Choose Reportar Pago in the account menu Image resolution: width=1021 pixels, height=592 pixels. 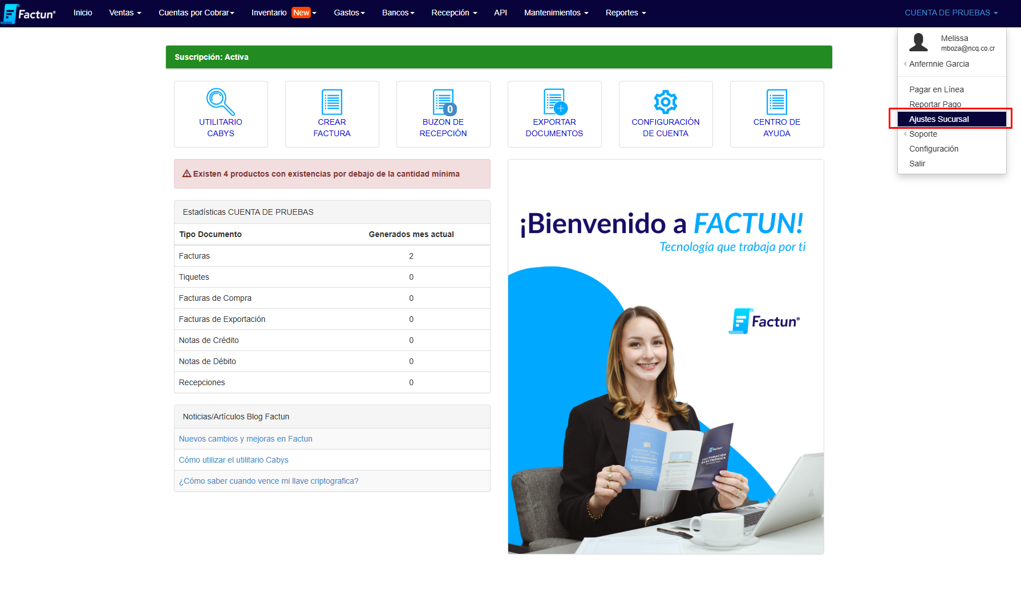click(951, 104)
